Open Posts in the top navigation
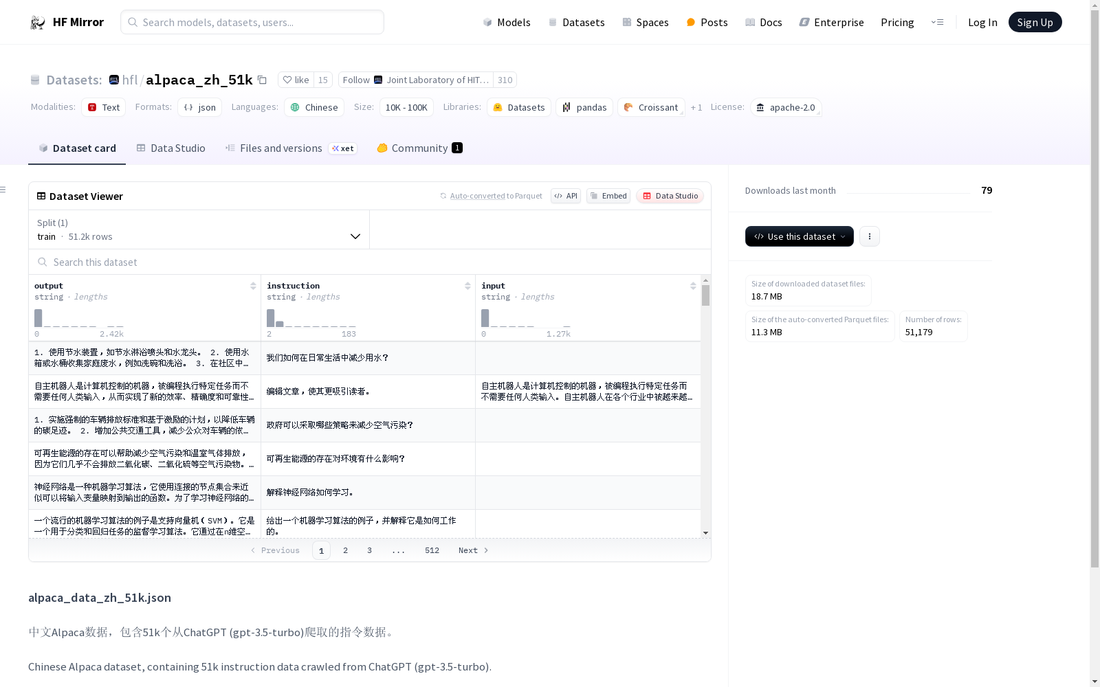Image resolution: width=1100 pixels, height=687 pixels. coord(707,22)
